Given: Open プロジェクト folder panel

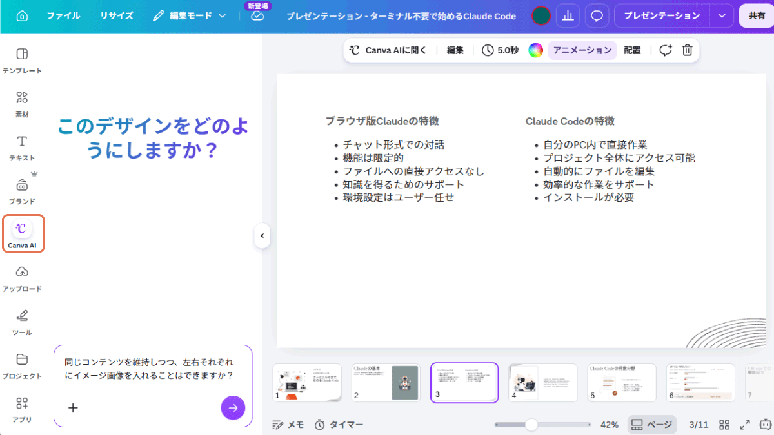Looking at the screenshot, I should pyautogui.click(x=22, y=366).
